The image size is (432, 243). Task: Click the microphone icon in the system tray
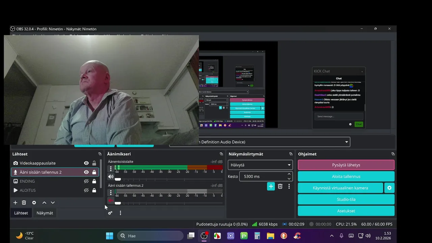click(342, 236)
